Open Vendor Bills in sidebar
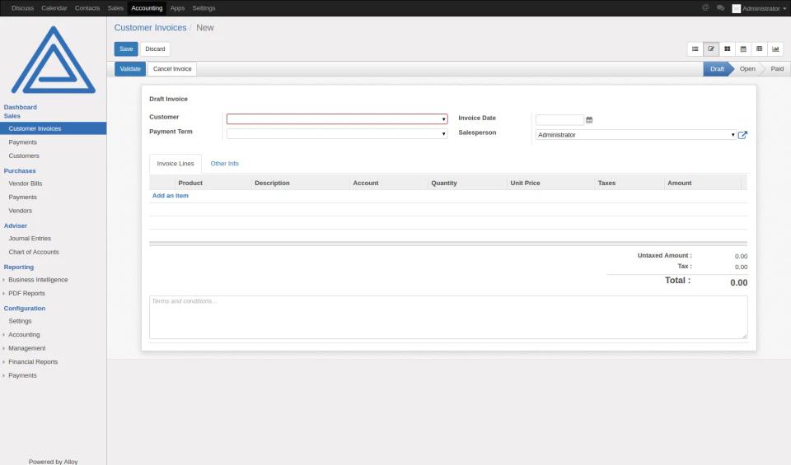Viewport: 791px width, 465px height. pyautogui.click(x=26, y=184)
